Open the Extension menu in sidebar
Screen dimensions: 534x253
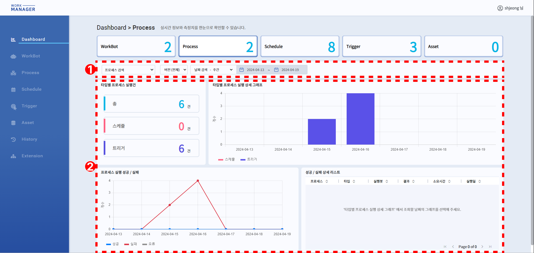(x=32, y=156)
